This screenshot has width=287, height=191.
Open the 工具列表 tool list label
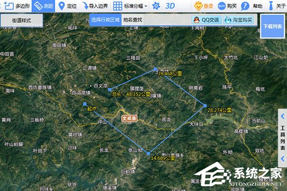pyautogui.click(x=283, y=137)
